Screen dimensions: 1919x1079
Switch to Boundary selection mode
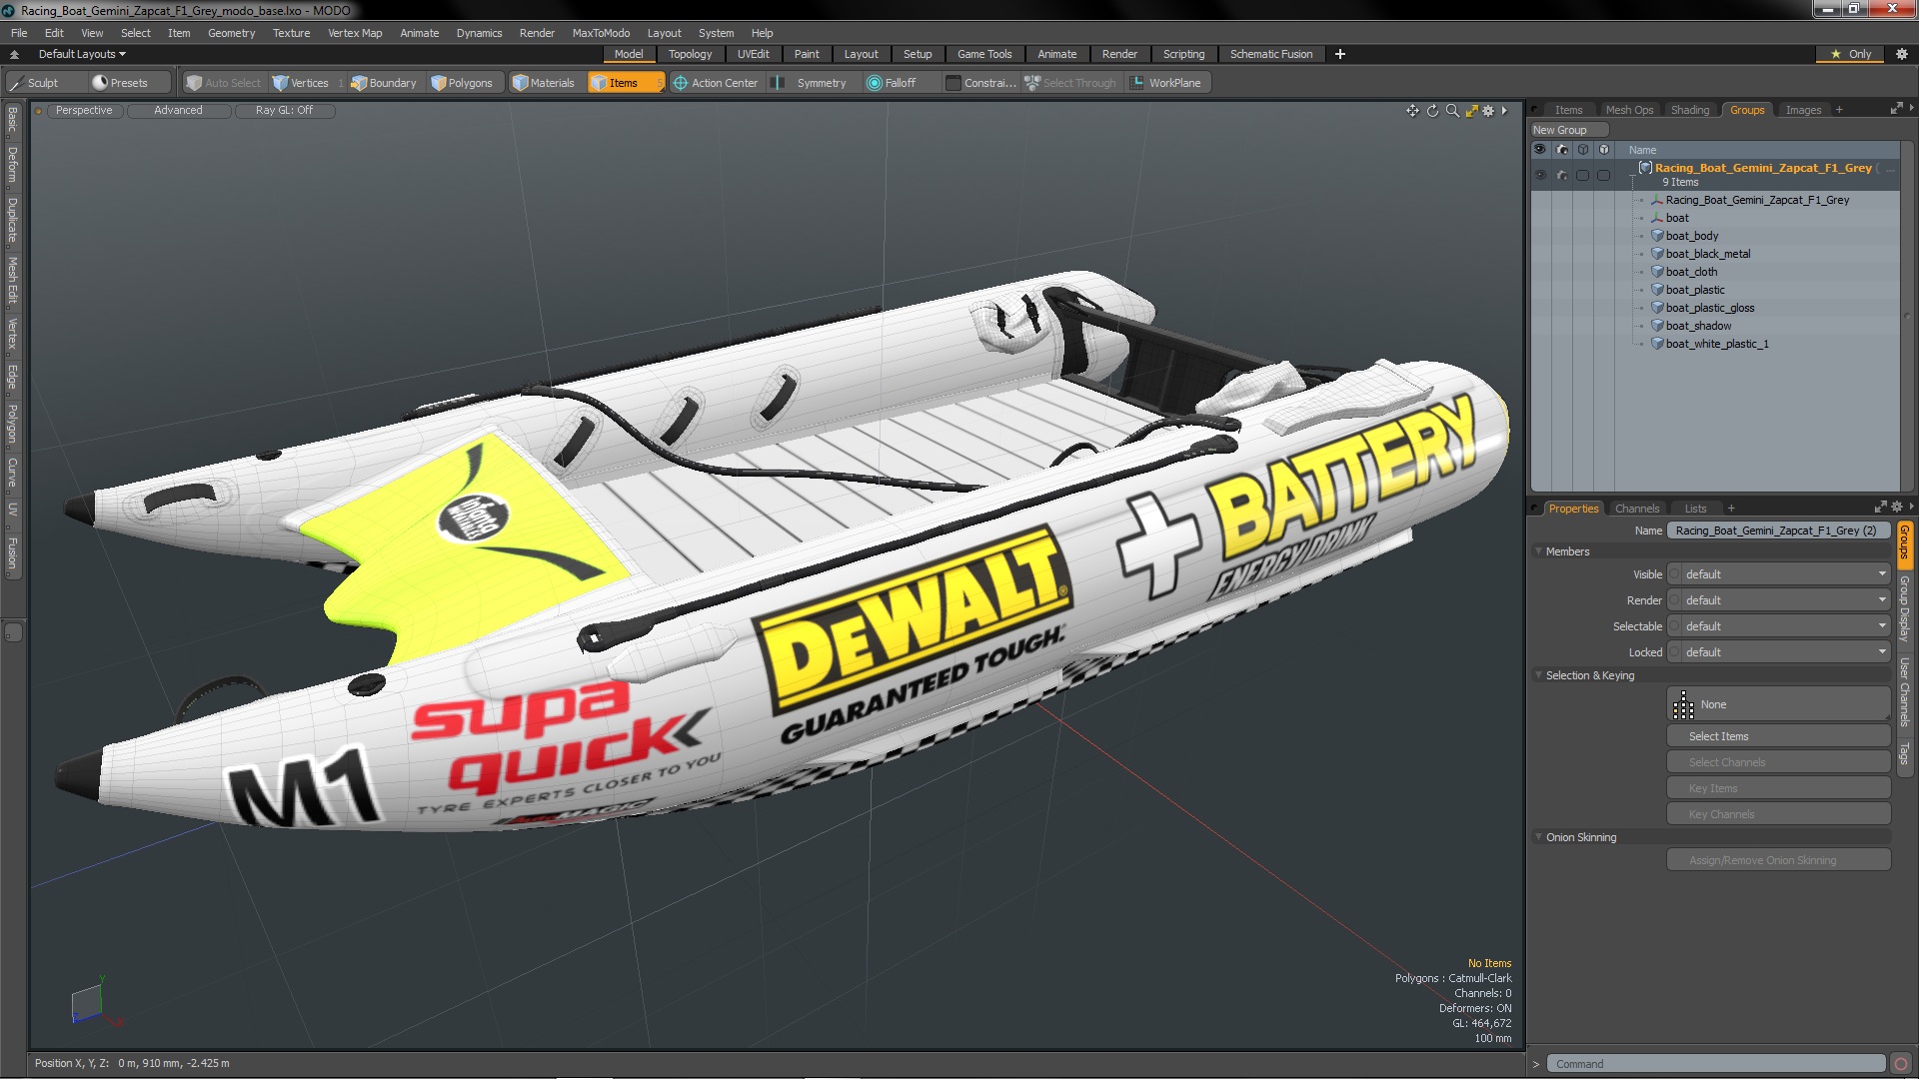[383, 83]
